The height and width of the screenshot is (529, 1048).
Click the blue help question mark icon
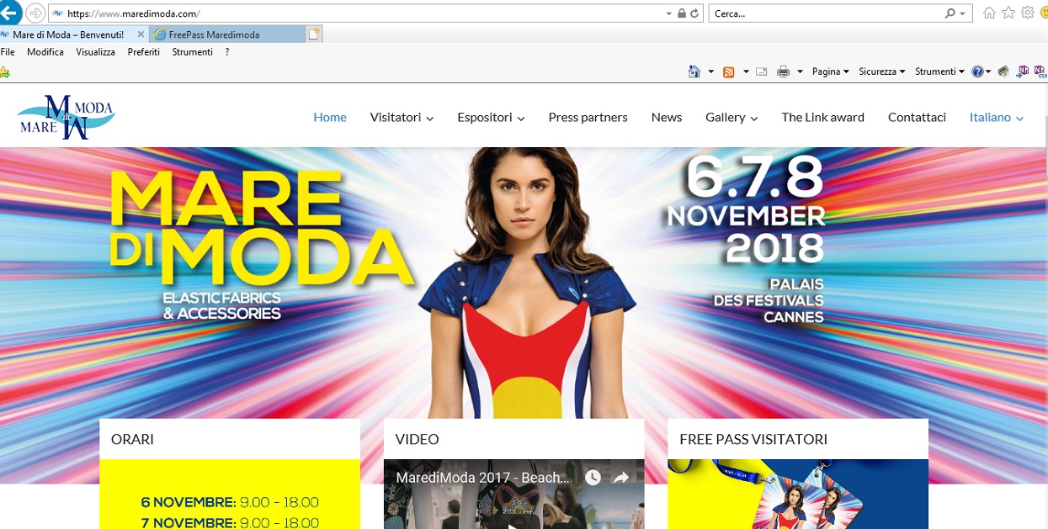(976, 71)
